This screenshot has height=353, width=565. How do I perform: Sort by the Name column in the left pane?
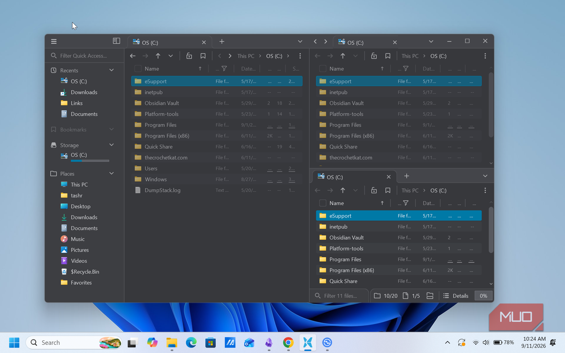(x=152, y=68)
